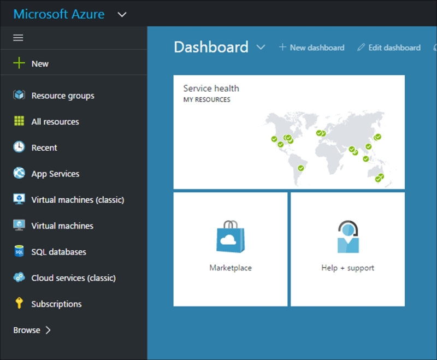437x360 pixels.
Task: Click the Marketplace tile label
Action: coord(231,268)
